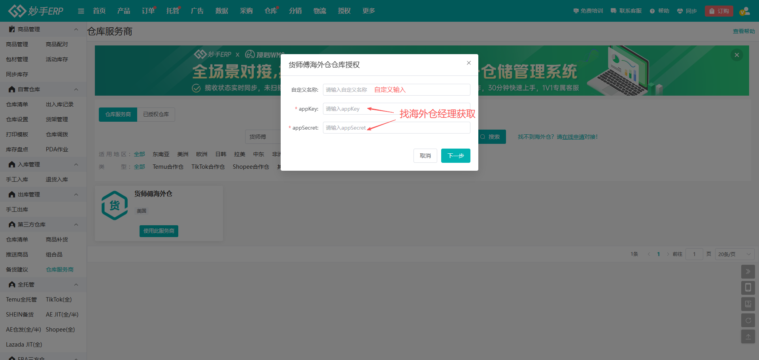Click the user avatar icon
The width and height of the screenshot is (759, 360).
tap(744, 11)
